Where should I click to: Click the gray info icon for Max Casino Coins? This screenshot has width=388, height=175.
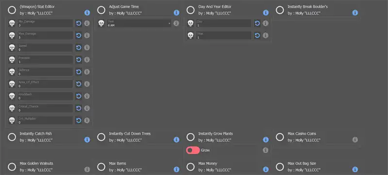[355, 140]
